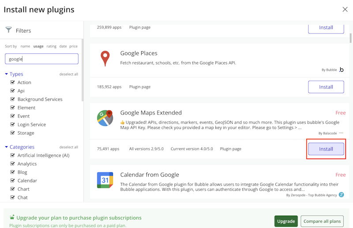Screen dimensions: 353x228
Task: Disable the Calendar category checkbox
Action: [12, 180]
